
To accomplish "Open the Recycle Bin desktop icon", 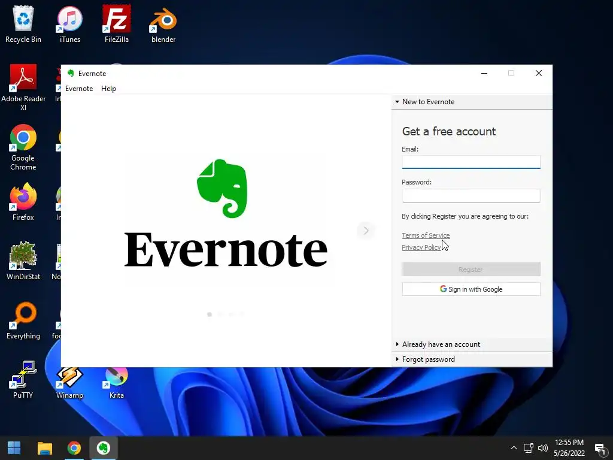I will [x=23, y=24].
